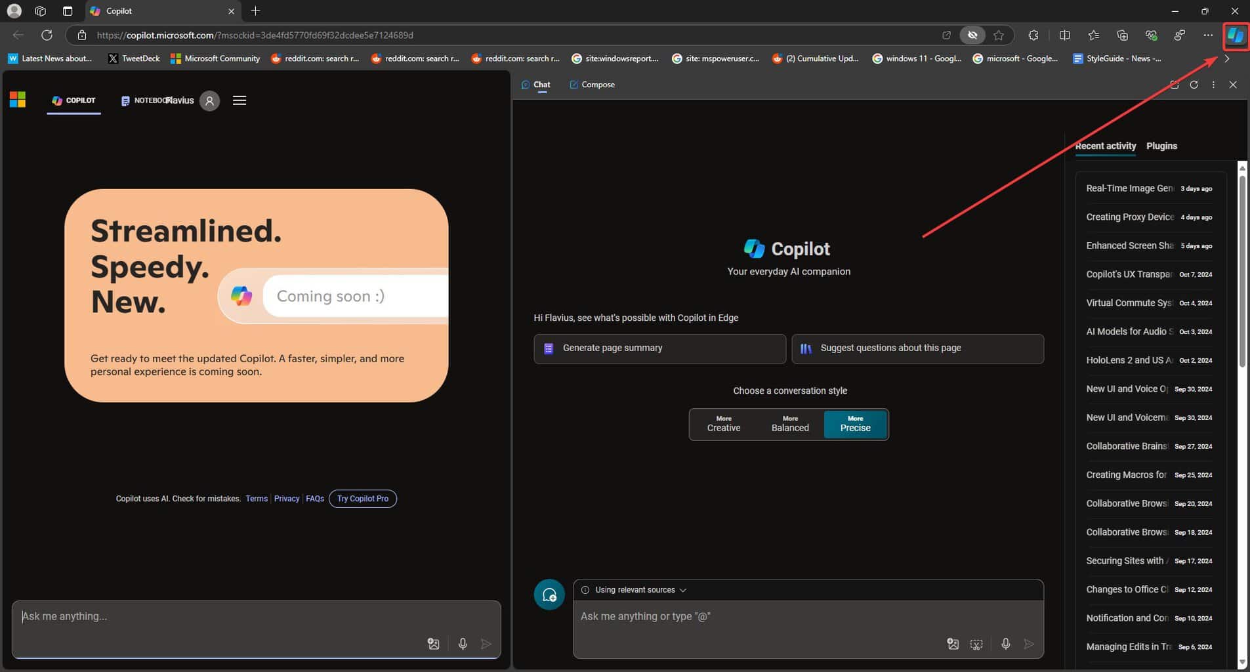The image size is (1250, 672).
Task: Open sidebar in new window icon
Action: coord(1174,85)
